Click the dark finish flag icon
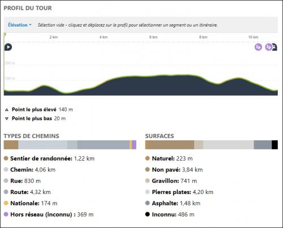The width and height of the screenshot is (283, 228). 275,47
